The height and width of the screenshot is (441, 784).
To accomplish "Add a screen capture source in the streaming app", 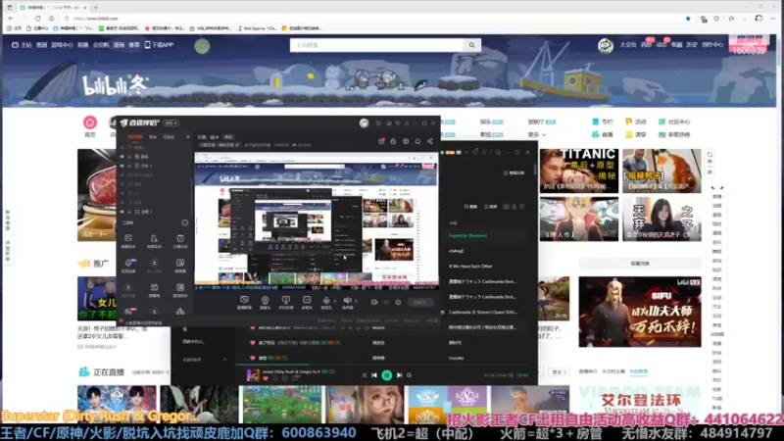I will (x=244, y=302).
